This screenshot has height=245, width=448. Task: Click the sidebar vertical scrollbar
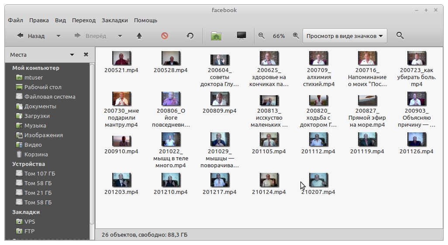coord(92,145)
